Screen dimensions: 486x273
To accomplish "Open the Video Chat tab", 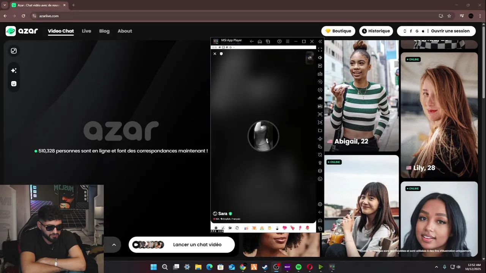I will click(61, 31).
